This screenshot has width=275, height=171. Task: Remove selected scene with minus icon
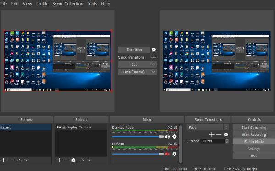11,160
